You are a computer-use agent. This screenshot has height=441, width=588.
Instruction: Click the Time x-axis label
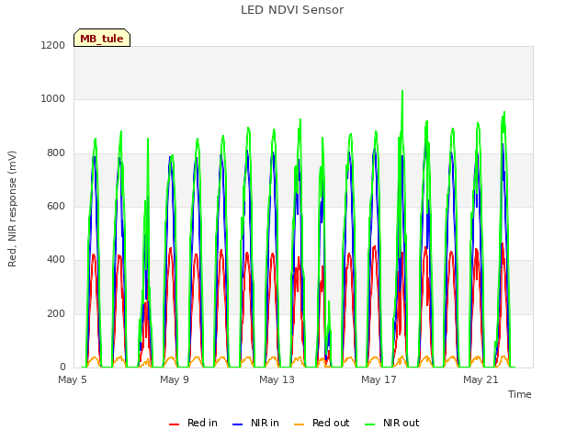[x=519, y=394]
